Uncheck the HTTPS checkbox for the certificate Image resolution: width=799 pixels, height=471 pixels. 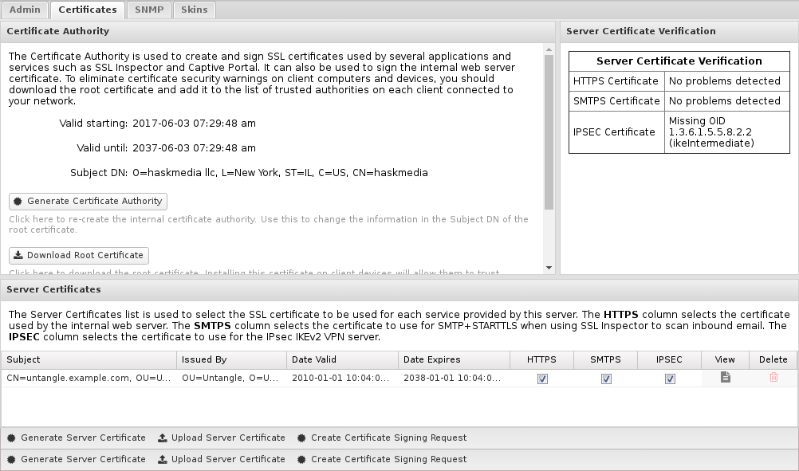(542, 379)
